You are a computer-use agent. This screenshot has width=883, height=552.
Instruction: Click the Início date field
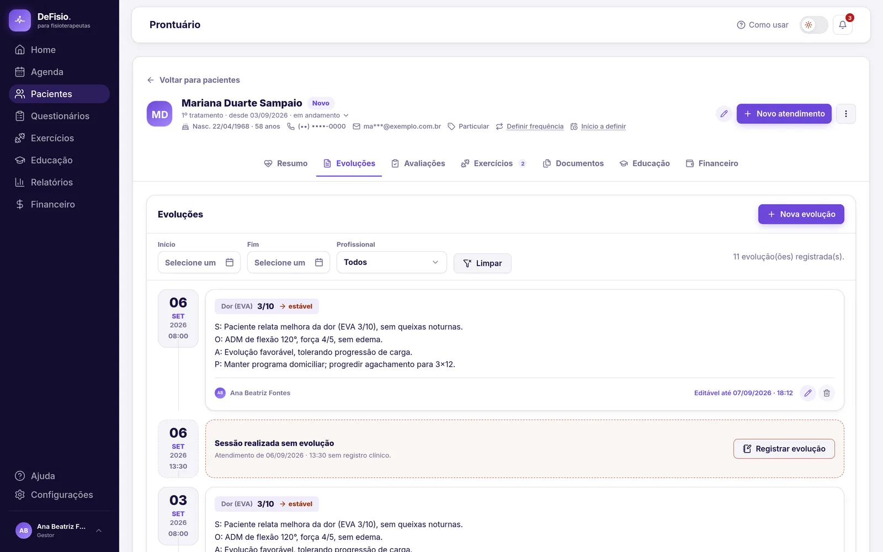pyautogui.click(x=199, y=262)
